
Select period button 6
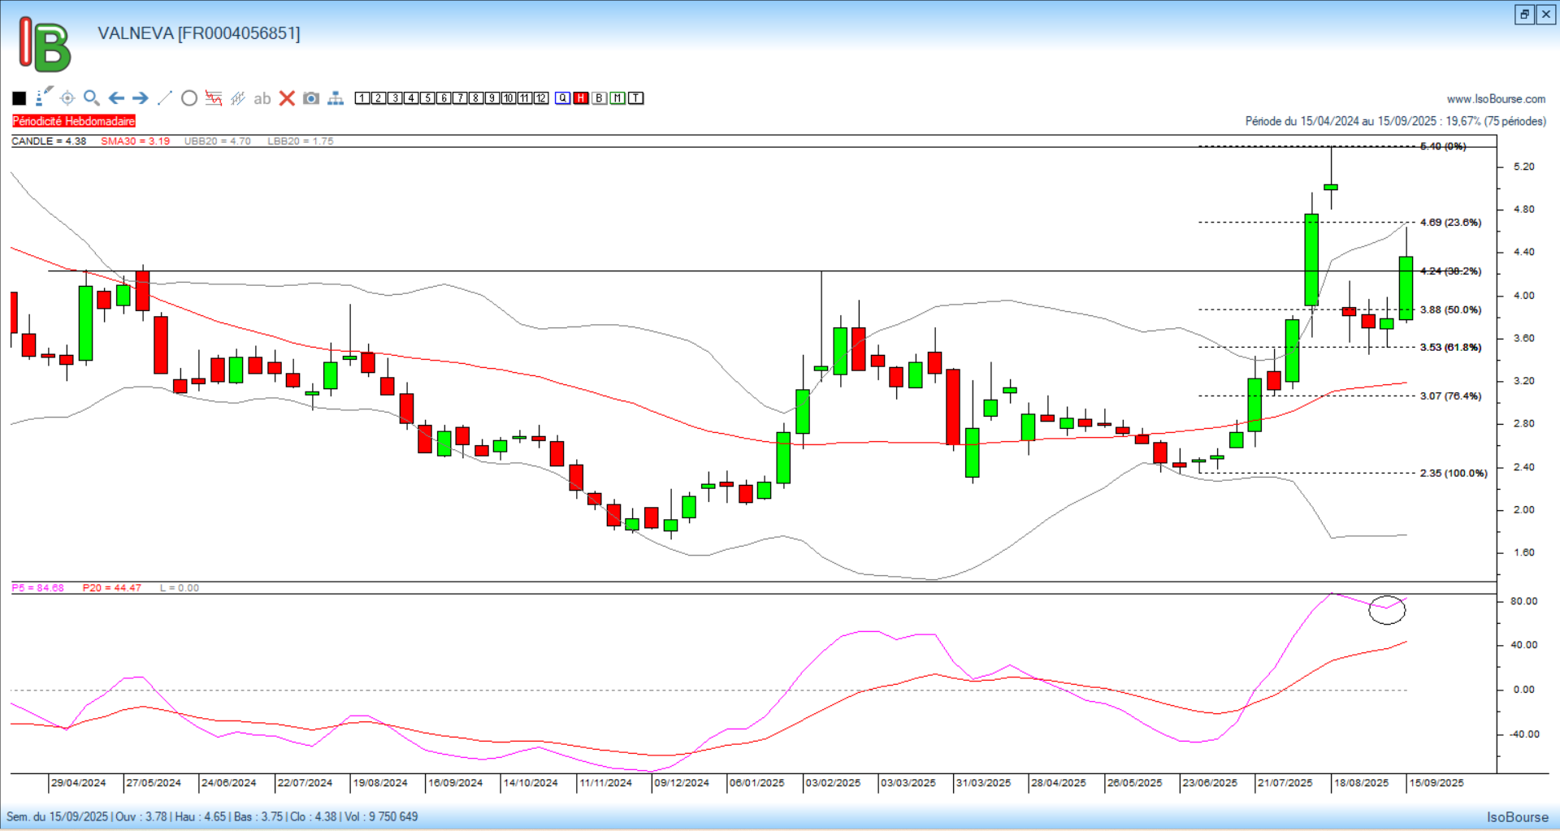[444, 98]
